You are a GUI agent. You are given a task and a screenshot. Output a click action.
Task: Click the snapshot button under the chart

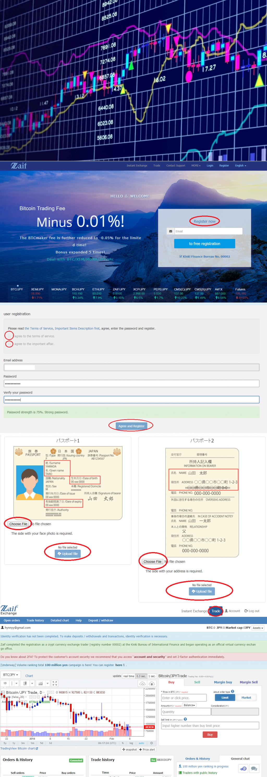click(x=129, y=749)
